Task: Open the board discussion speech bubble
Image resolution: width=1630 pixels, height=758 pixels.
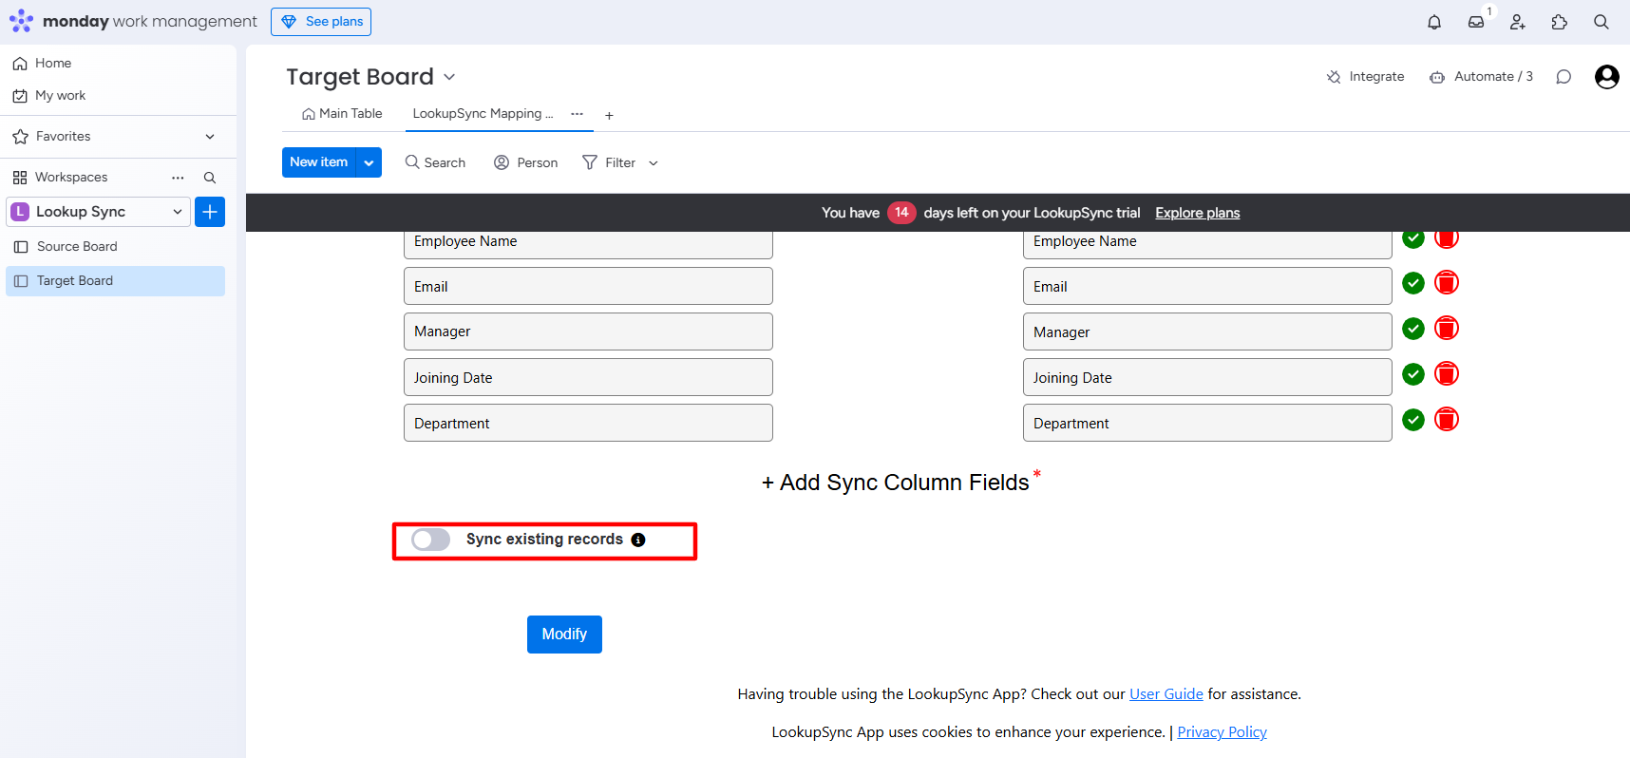Action: tap(1564, 77)
